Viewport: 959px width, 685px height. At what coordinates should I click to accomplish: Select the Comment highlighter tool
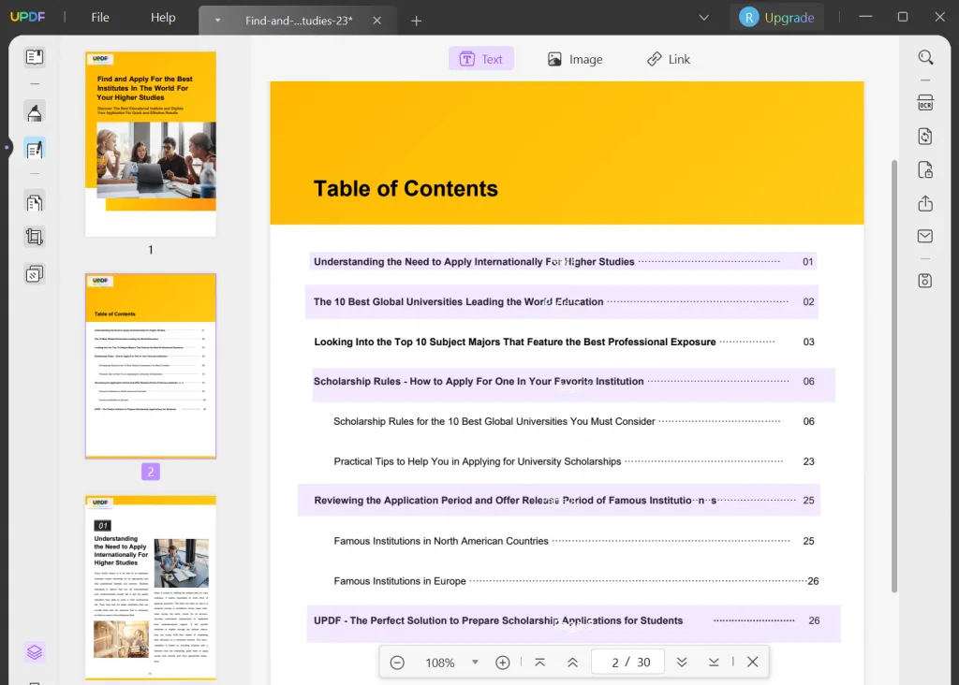(x=35, y=113)
